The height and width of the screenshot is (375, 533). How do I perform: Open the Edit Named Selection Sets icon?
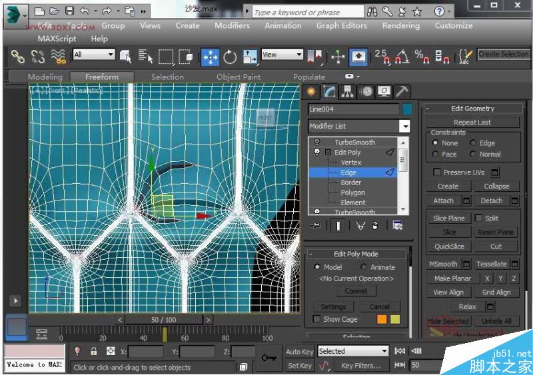tap(465, 57)
